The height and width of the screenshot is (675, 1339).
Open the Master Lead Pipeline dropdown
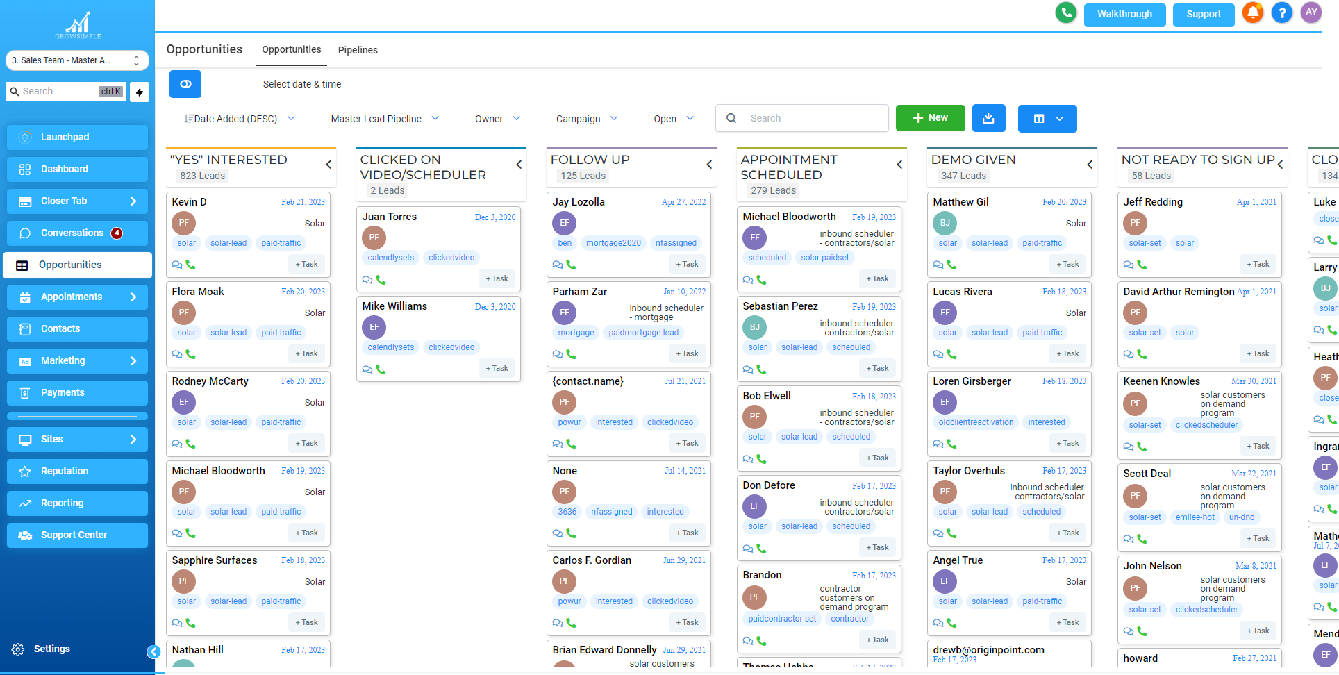point(385,119)
